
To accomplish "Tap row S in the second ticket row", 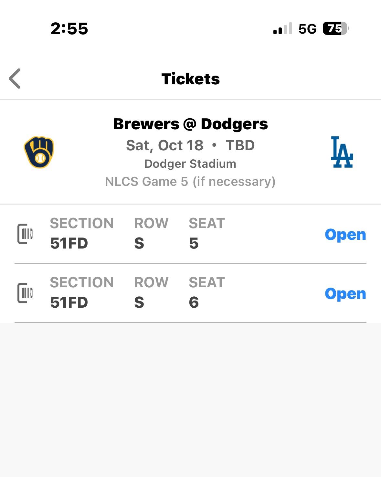I will pyautogui.click(x=139, y=302).
